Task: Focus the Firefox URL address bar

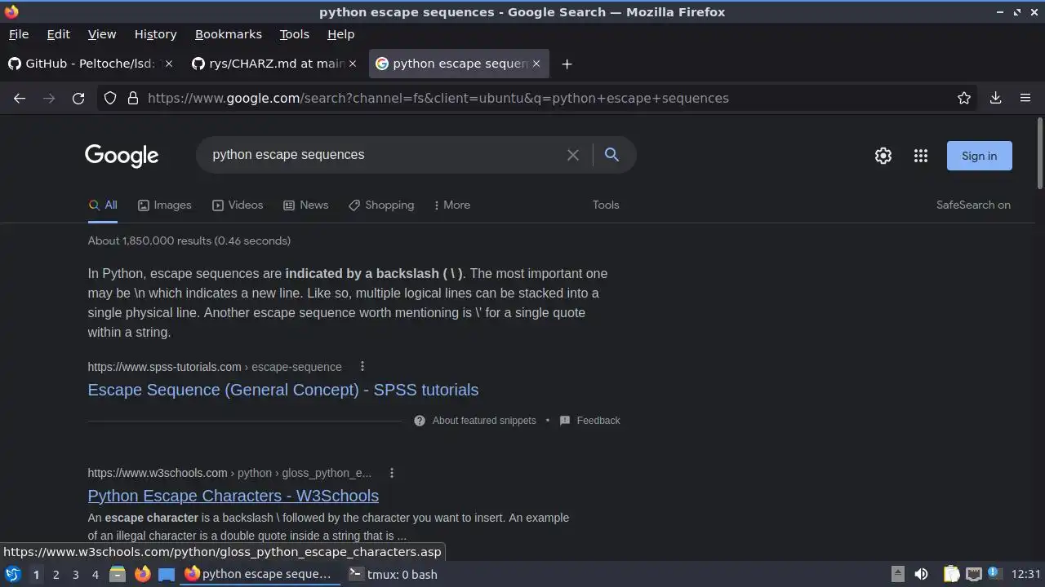Action: click(x=539, y=98)
